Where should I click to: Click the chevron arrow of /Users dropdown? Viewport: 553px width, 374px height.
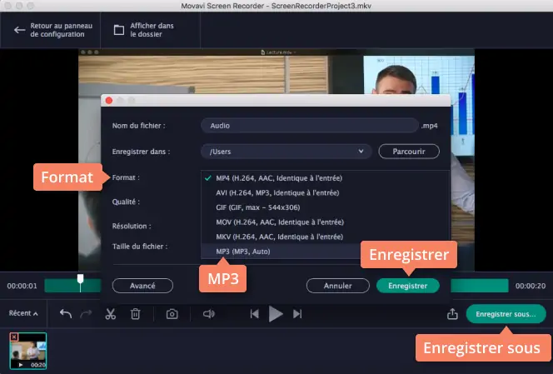tap(361, 151)
